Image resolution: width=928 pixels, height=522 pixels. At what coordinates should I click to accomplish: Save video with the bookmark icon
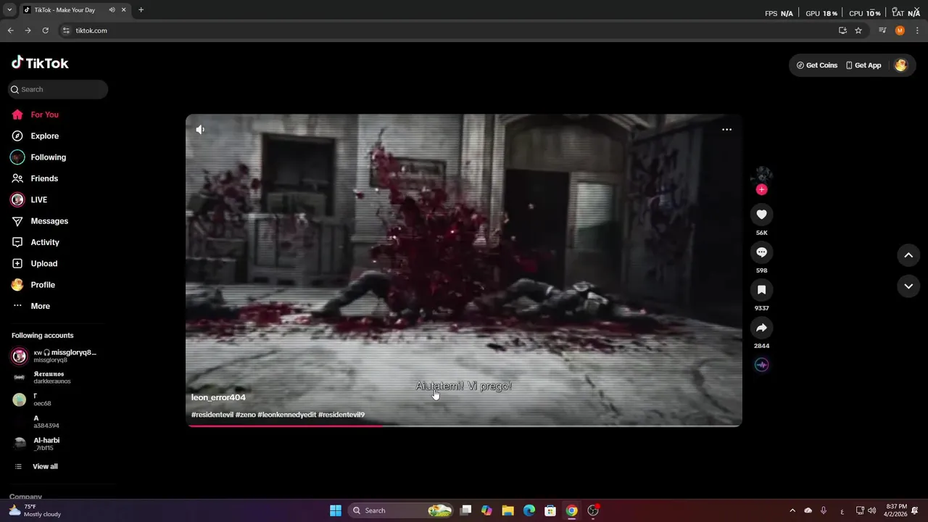coord(761,290)
